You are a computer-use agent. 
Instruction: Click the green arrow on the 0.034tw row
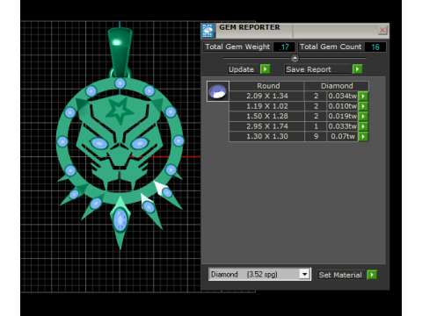coord(363,96)
